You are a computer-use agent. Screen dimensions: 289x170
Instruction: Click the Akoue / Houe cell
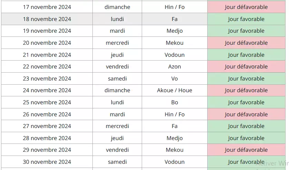(175, 90)
